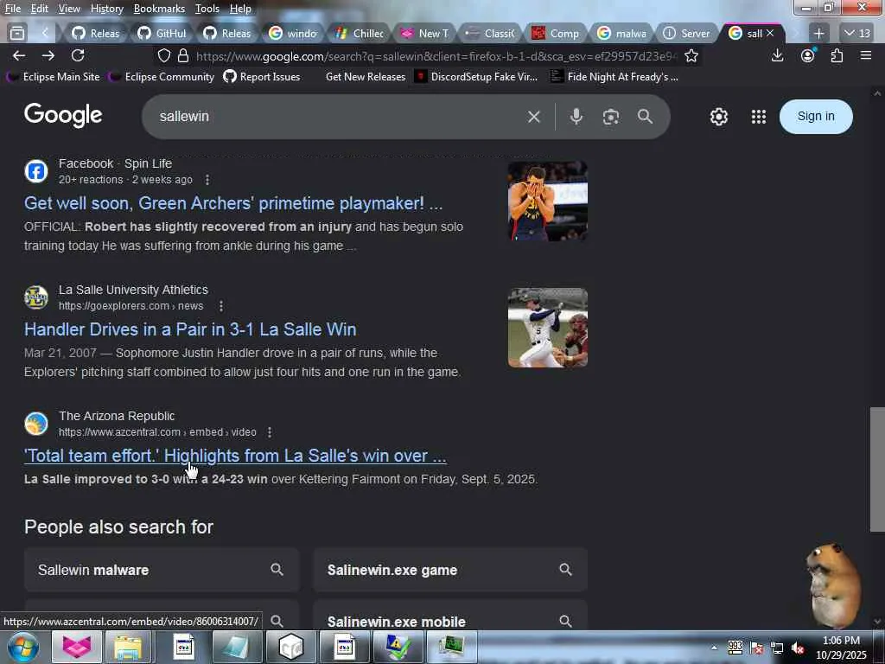Image resolution: width=885 pixels, height=664 pixels.
Task: Click the magnifier search submit icon
Action: click(645, 117)
